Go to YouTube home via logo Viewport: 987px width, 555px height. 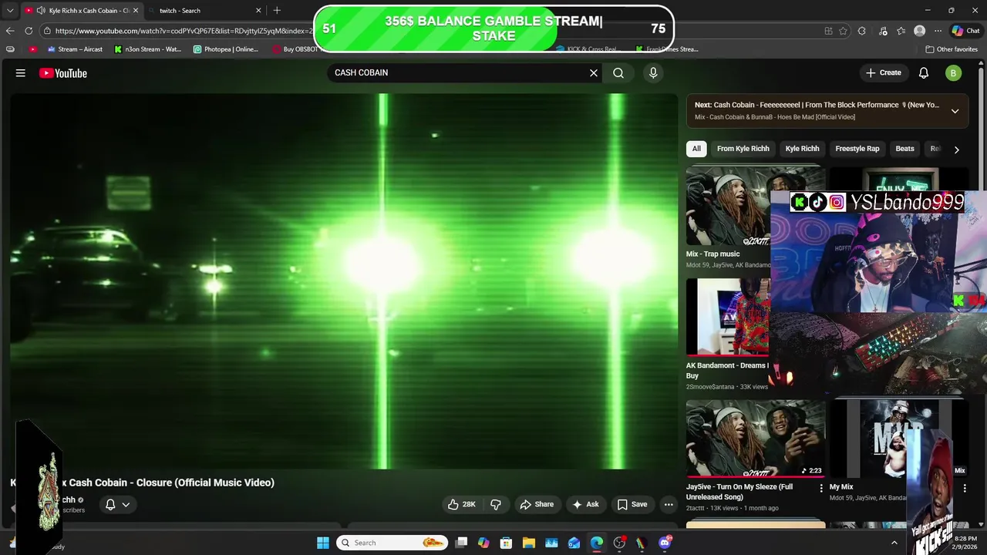tap(63, 73)
